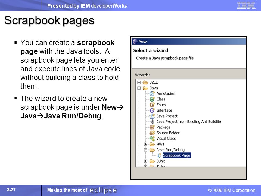Select the Class wizard entry

click(161, 99)
